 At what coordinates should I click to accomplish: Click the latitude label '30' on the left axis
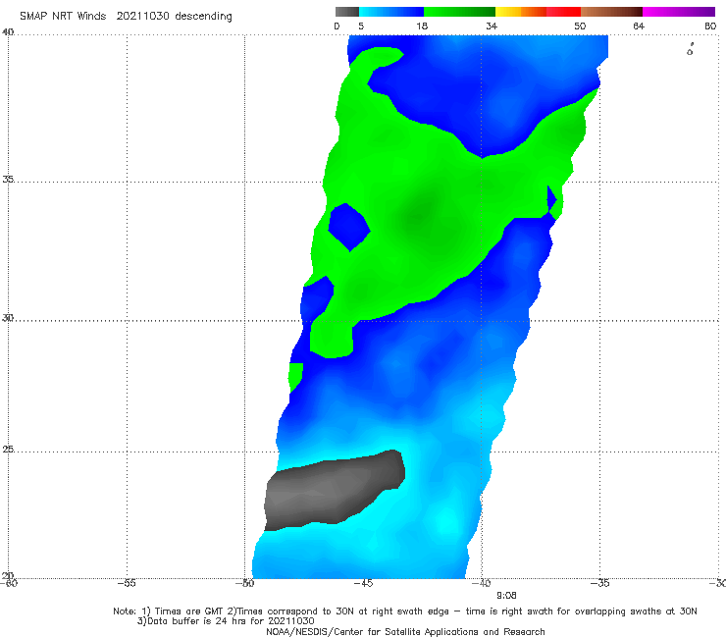(x=8, y=318)
